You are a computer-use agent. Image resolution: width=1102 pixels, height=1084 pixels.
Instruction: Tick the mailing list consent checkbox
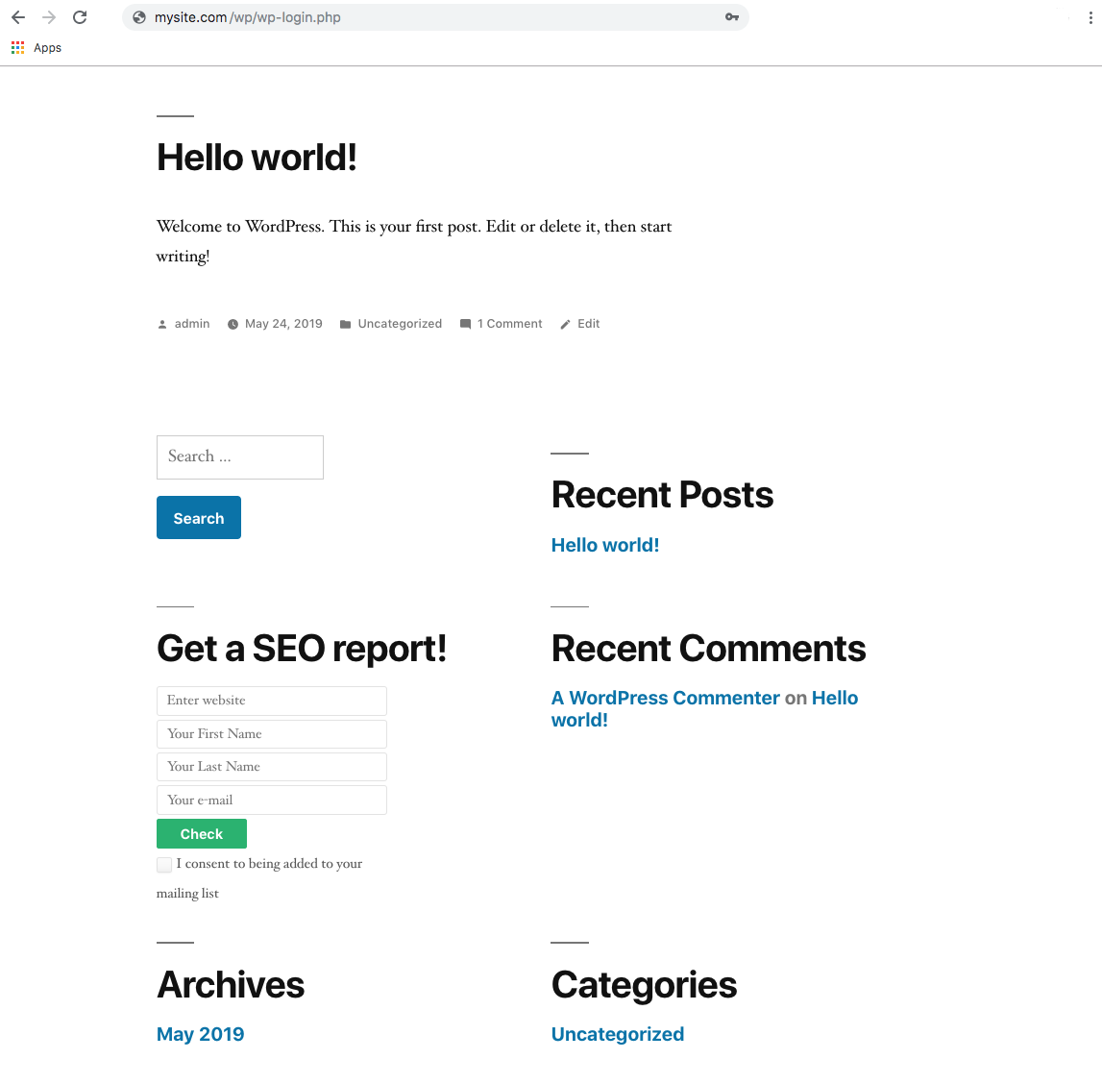(x=164, y=865)
